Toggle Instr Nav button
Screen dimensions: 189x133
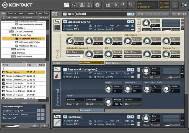click(44, 18)
